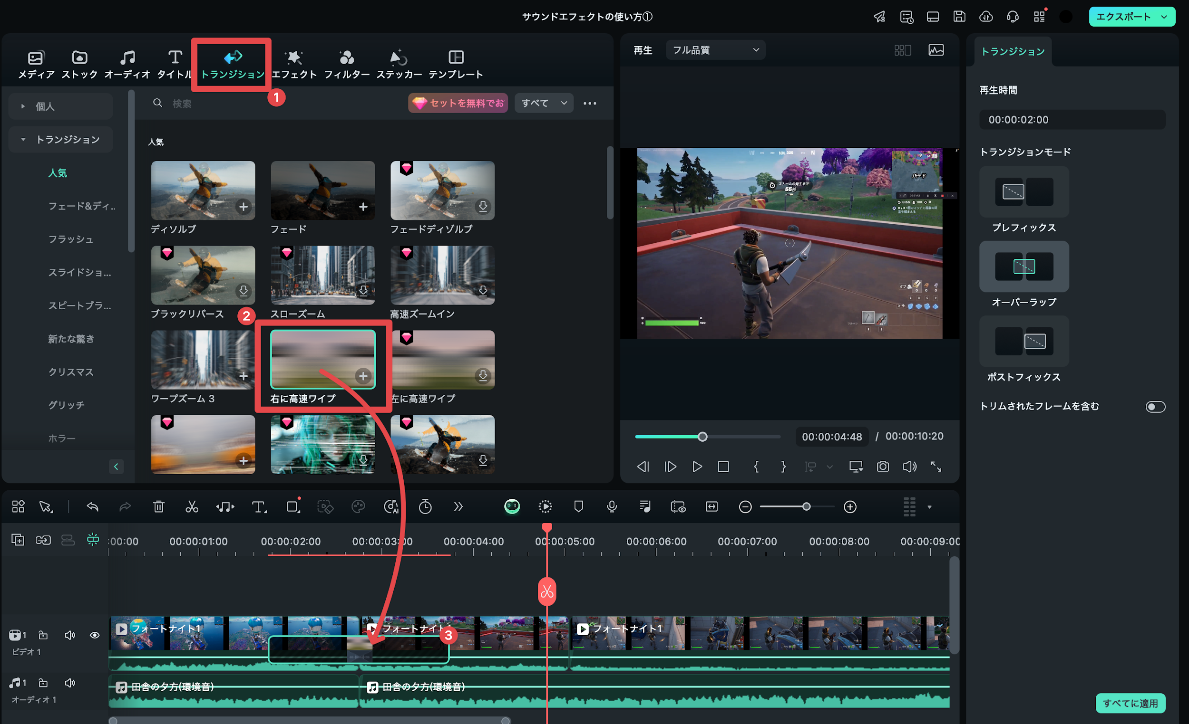Select the ポストフィックス transition mode
This screenshot has height=724, width=1189.
click(1024, 341)
